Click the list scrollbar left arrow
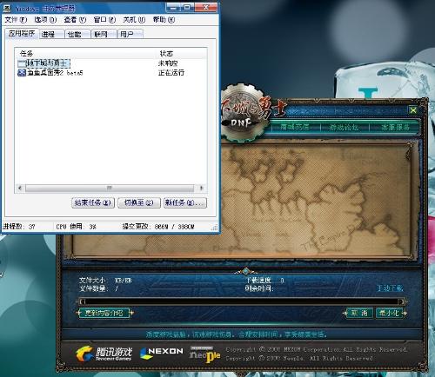Image resolution: width=435 pixels, height=377 pixels. pos(20,188)
